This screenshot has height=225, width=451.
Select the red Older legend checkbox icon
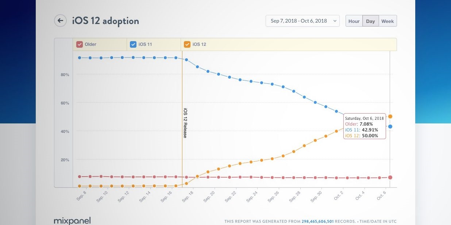click(x=79, y=44)
